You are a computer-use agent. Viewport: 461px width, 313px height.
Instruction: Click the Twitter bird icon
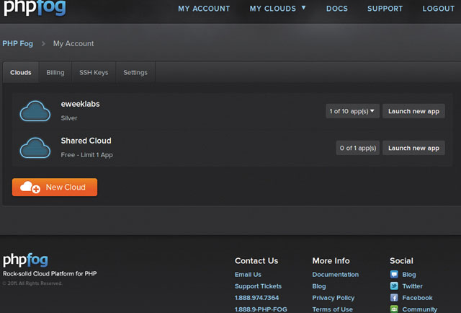click(x=394, y=286)
